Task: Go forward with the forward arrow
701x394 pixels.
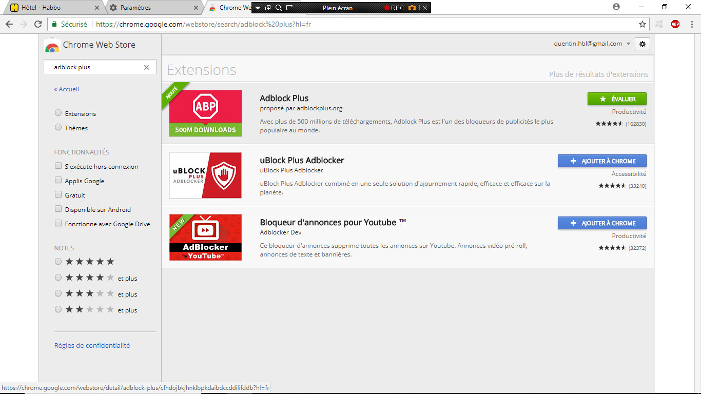Action: tap(23, 24)
